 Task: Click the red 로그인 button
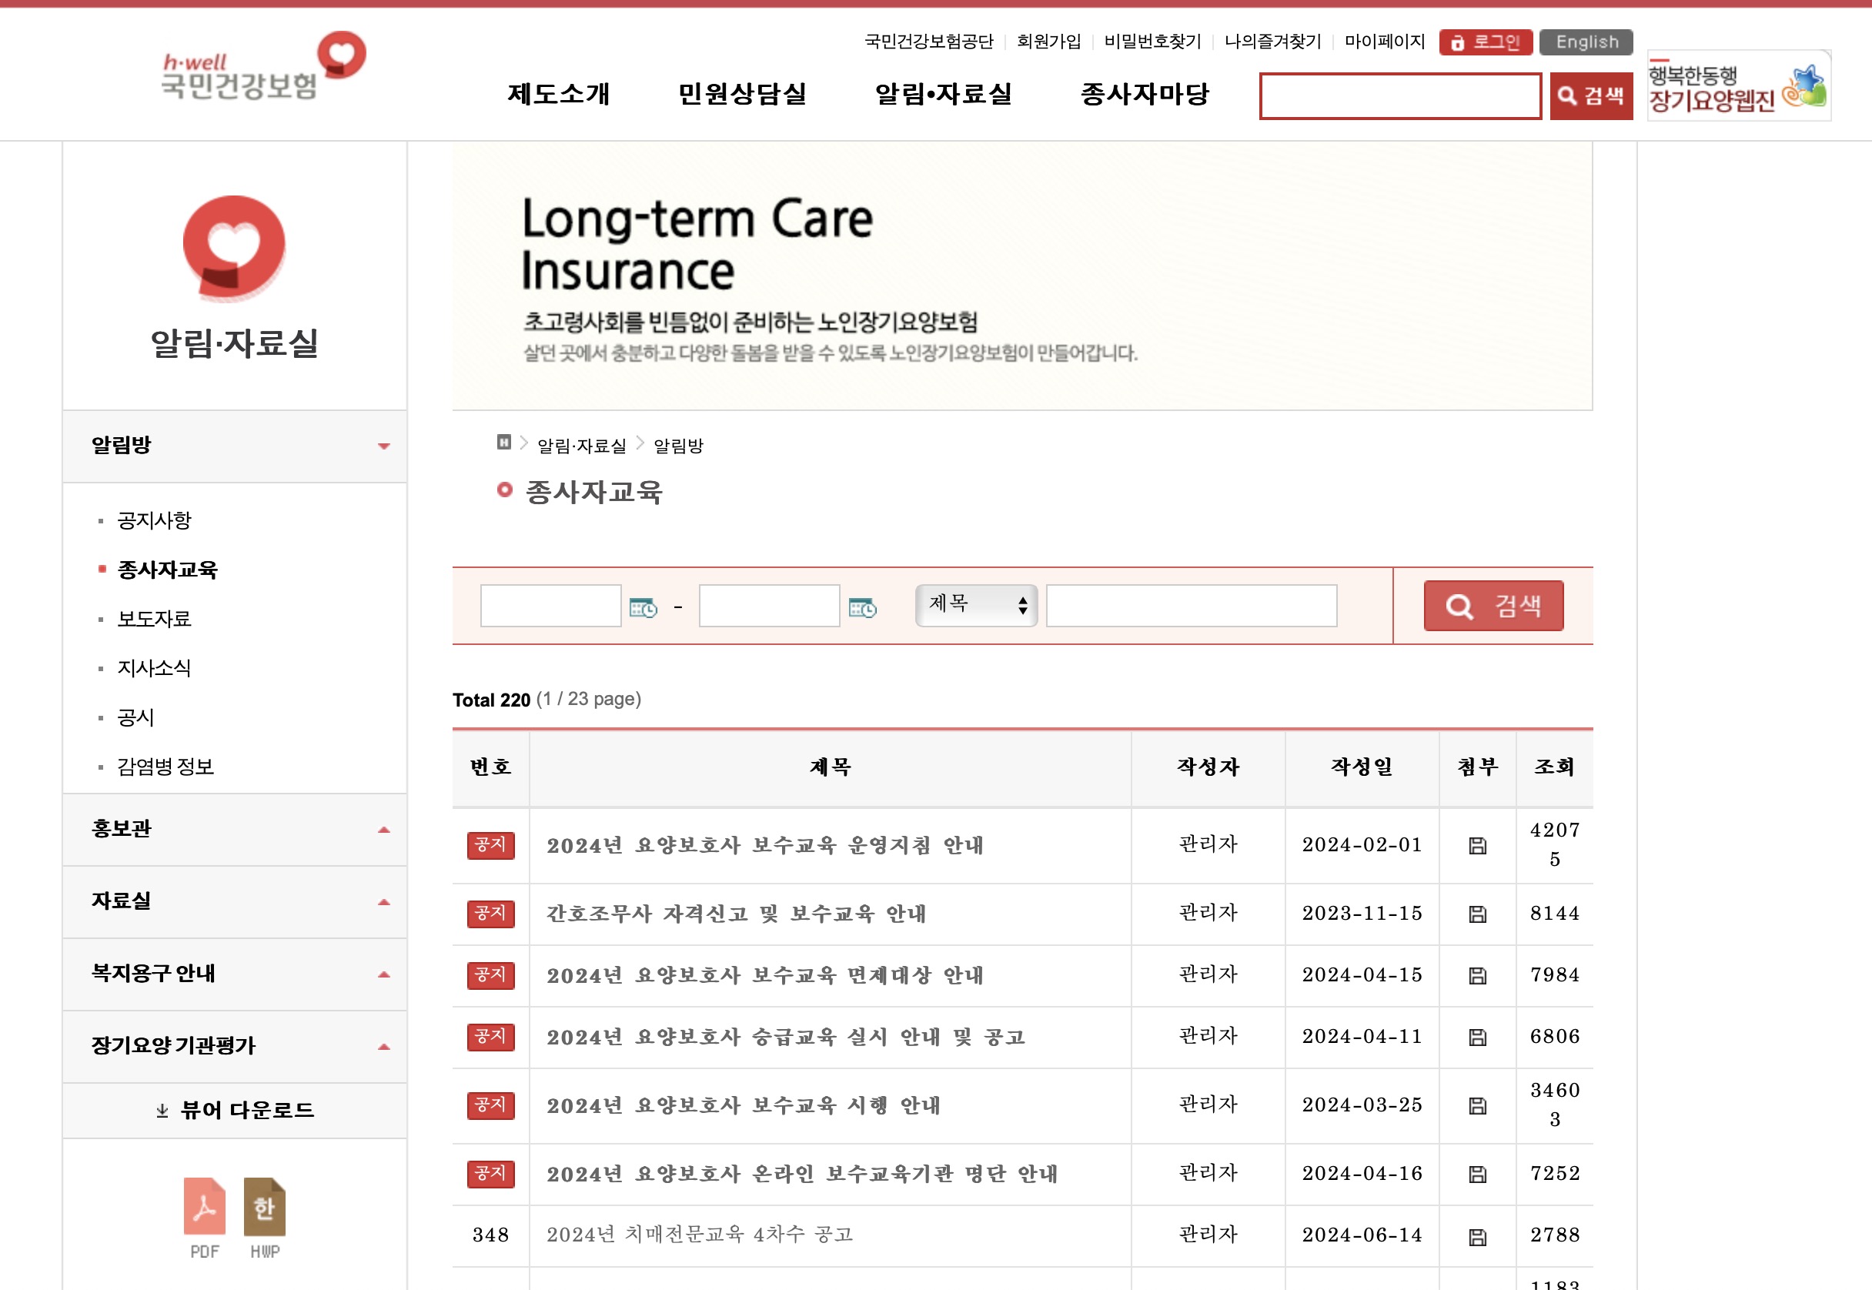pyautogui.click(x=1486, y=42)
